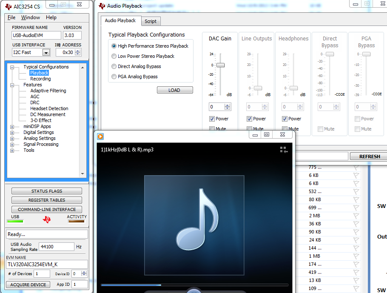
Task: Expand the Analog Settings tree node
Action: click(12, 139)
